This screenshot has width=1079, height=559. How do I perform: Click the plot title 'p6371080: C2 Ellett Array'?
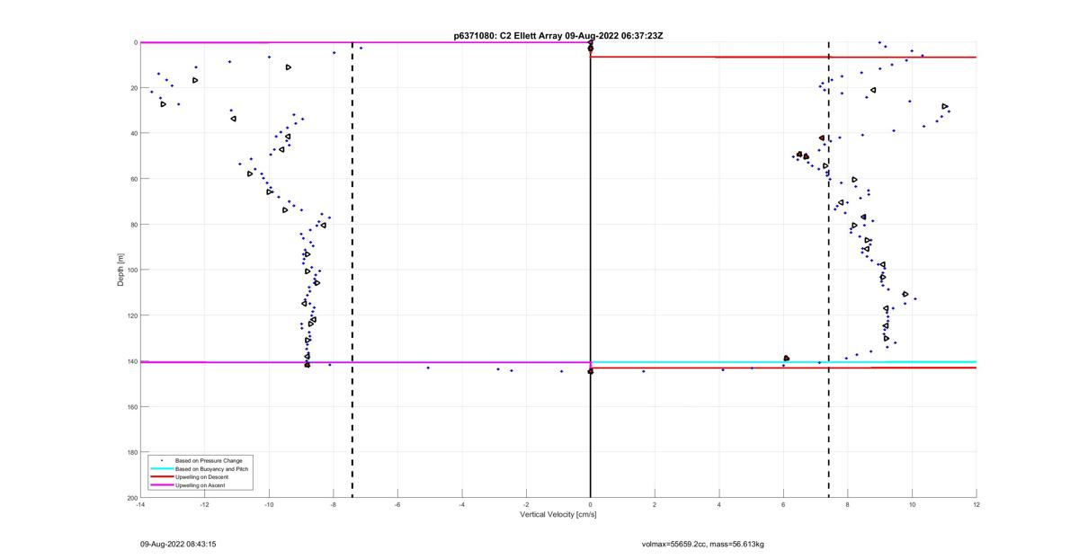click(507, 36)
